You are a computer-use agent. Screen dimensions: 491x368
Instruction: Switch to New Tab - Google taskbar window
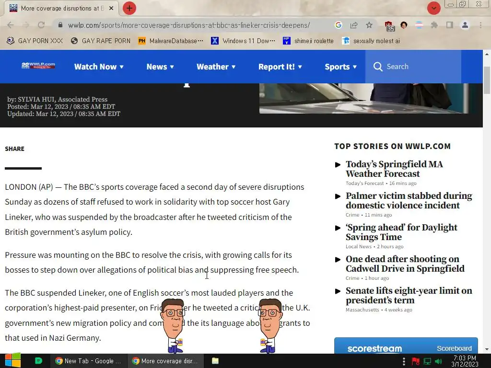88,361
